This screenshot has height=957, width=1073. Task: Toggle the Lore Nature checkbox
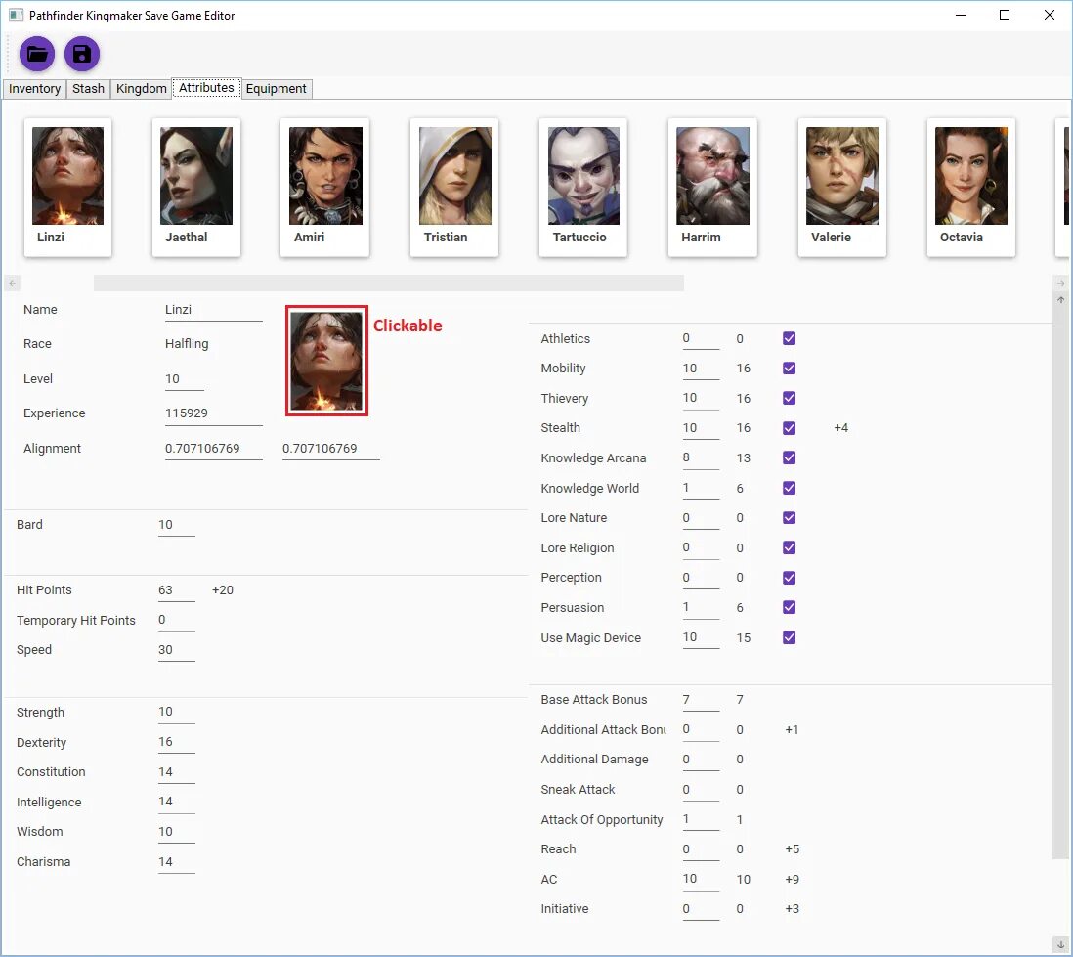[x=789, y=517]
